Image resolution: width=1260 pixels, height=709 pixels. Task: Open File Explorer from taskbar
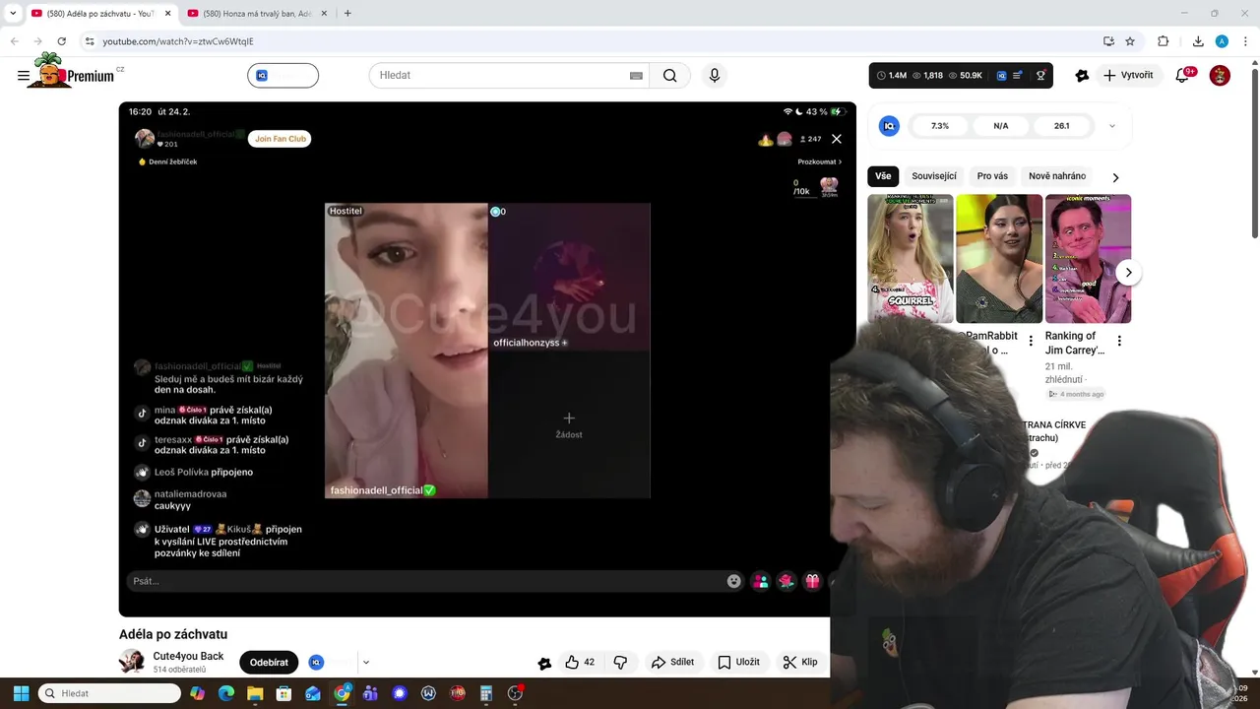pos(255,693)
